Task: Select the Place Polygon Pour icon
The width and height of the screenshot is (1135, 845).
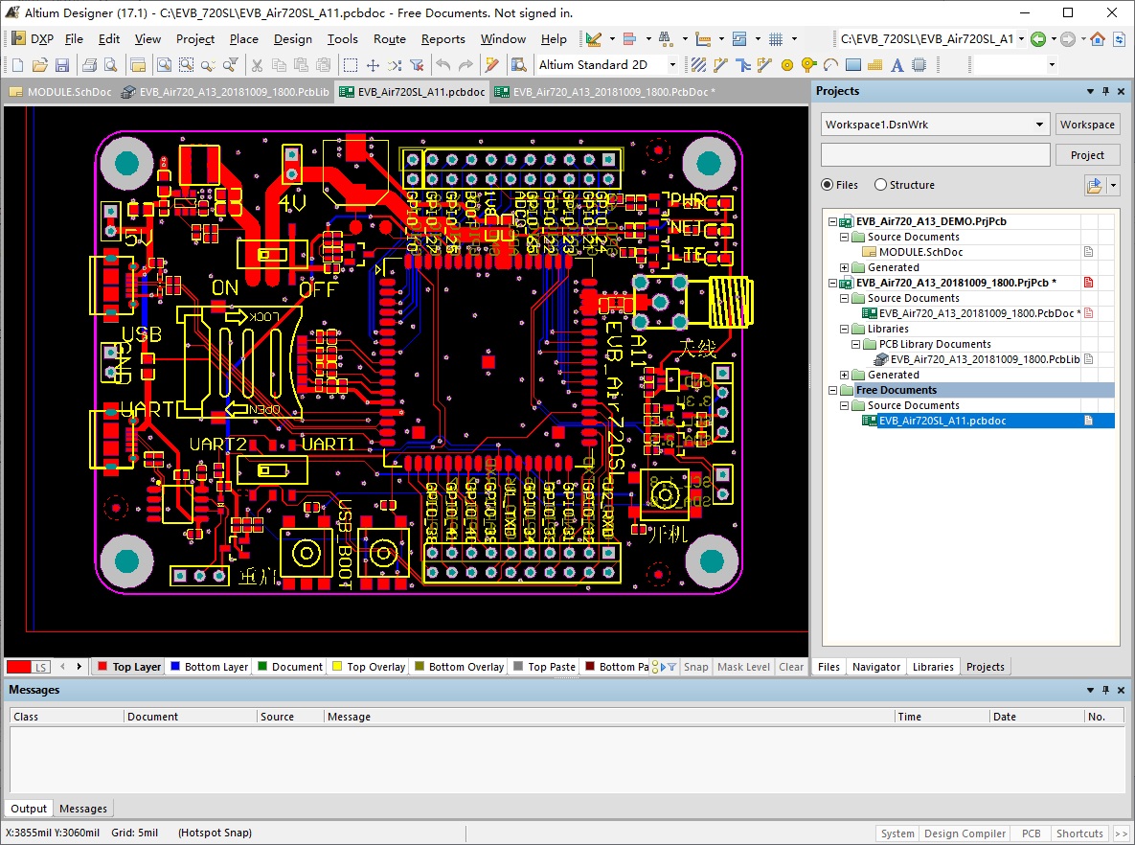Action: (875, 65)
